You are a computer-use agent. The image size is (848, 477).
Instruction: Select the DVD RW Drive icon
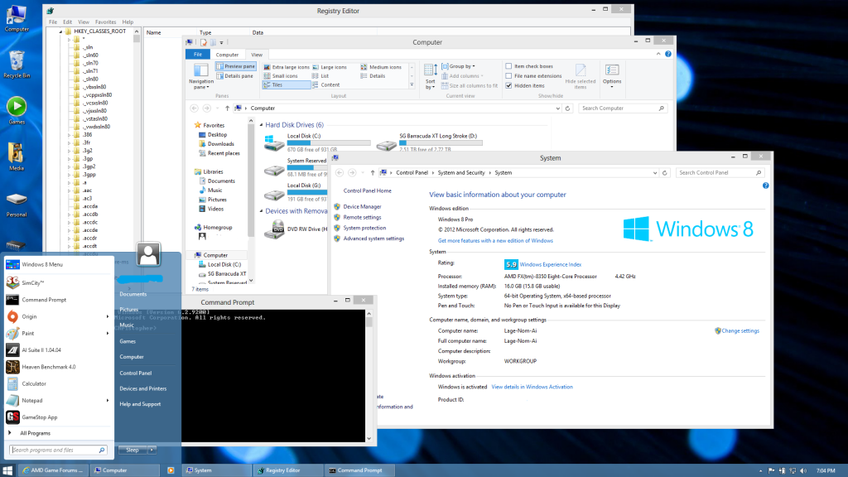(x=296, y=229)
